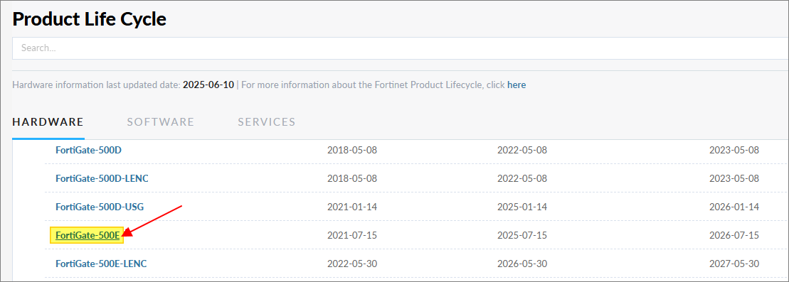Viewport: 789px width, 282px height.
Task: Click the last updated date 2025-06-10
Action: 208,85
